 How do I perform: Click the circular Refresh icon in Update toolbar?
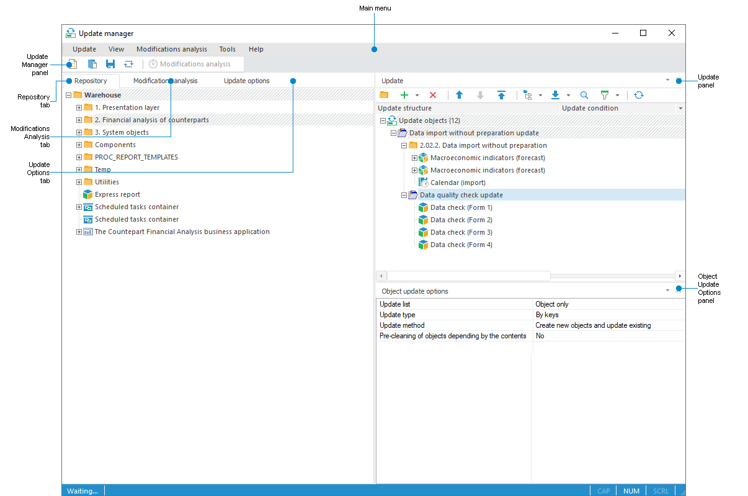[x=639, y=95]
